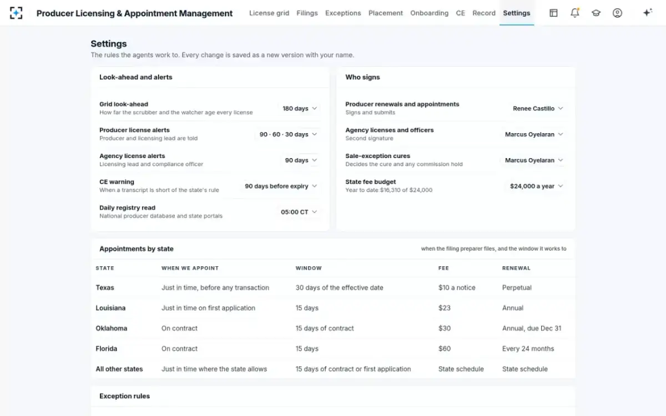This screenshot has height=416, width=666.
Task: Open Agency license alerts 90 days dropdown
Action: (x=301, y=160)
